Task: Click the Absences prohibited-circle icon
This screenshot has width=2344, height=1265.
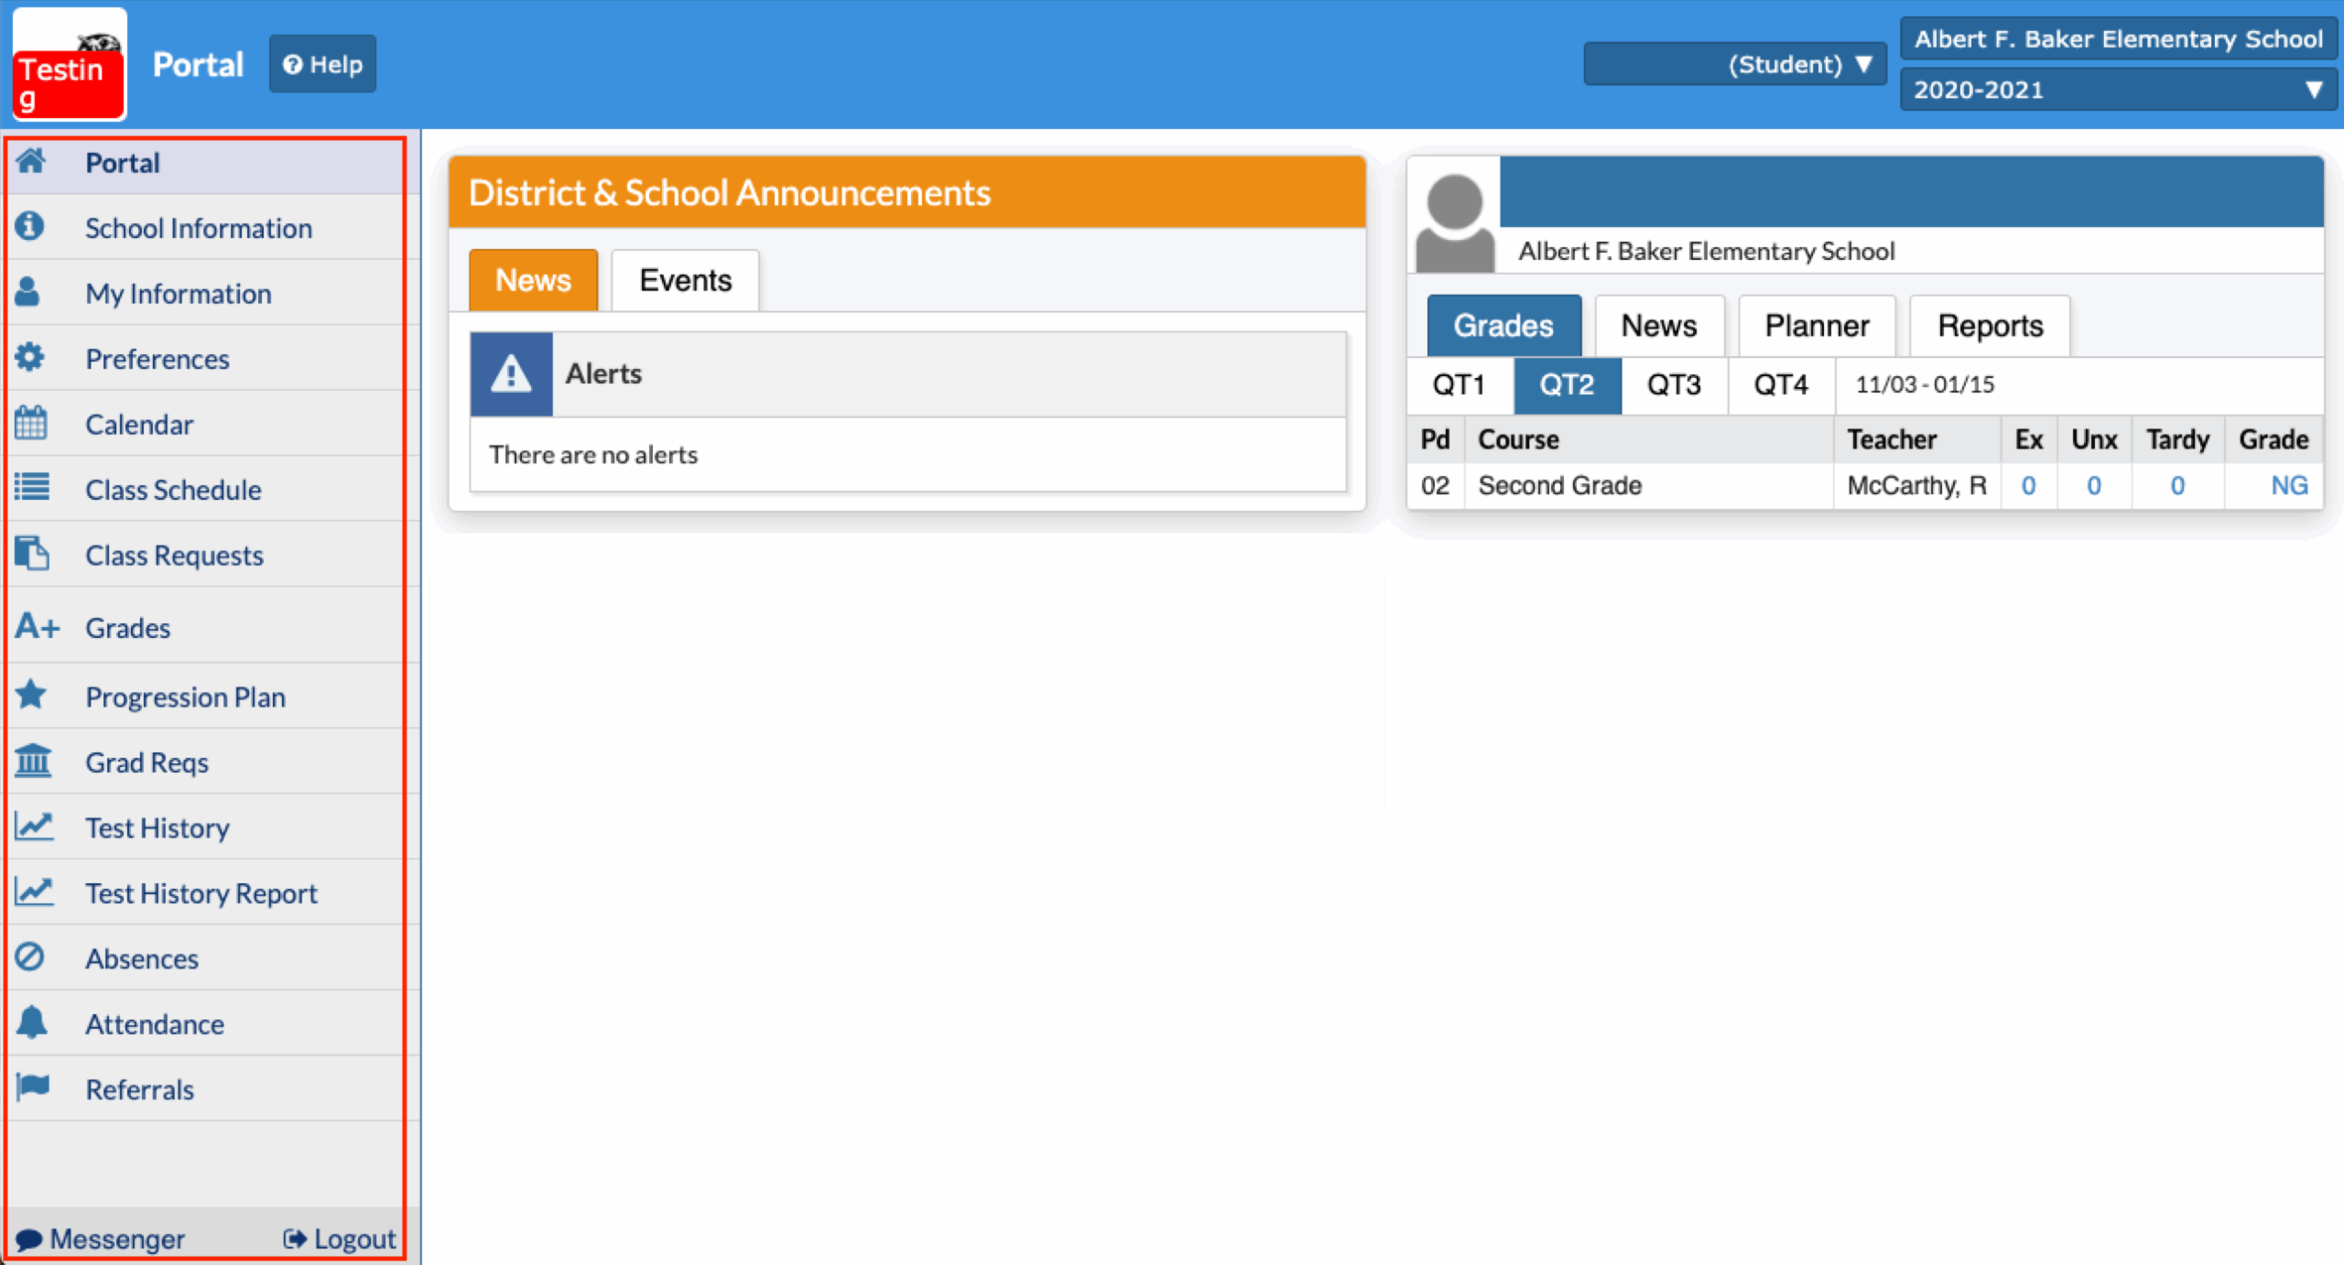Action: tap(30, 957)
